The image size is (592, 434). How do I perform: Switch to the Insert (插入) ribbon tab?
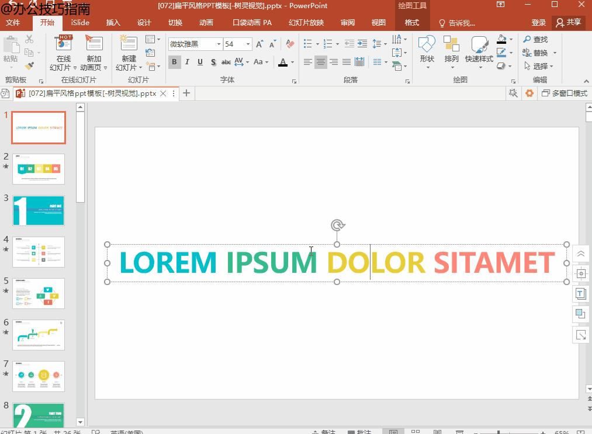pyautogui.click(x=113, y=23)
